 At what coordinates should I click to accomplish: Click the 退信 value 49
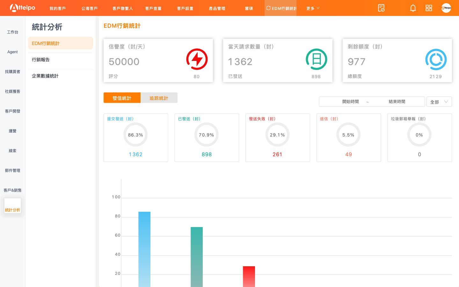tap(349, 154)
